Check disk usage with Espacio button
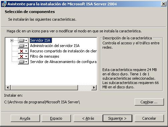 (56, 118)
